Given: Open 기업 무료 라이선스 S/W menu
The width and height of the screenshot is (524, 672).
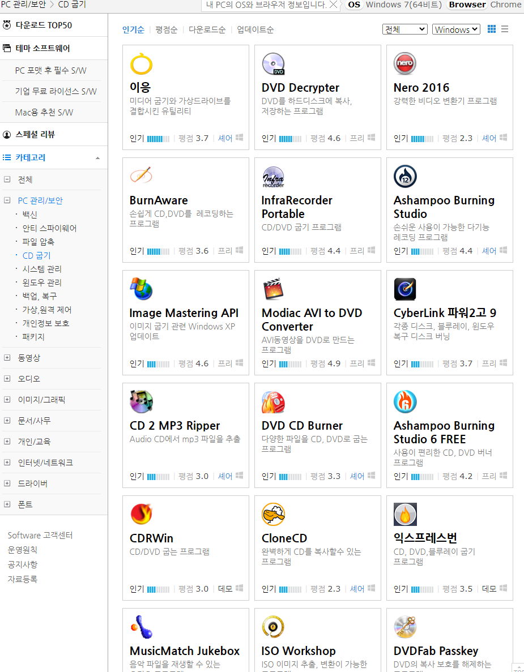Looking at the screenshot, I should point(56,91).
